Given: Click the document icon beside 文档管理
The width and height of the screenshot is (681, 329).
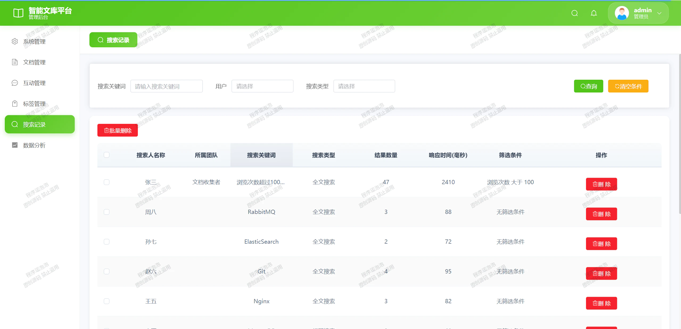Looking at the screenshot, I should pyautogui.click(x=15, y=62).
